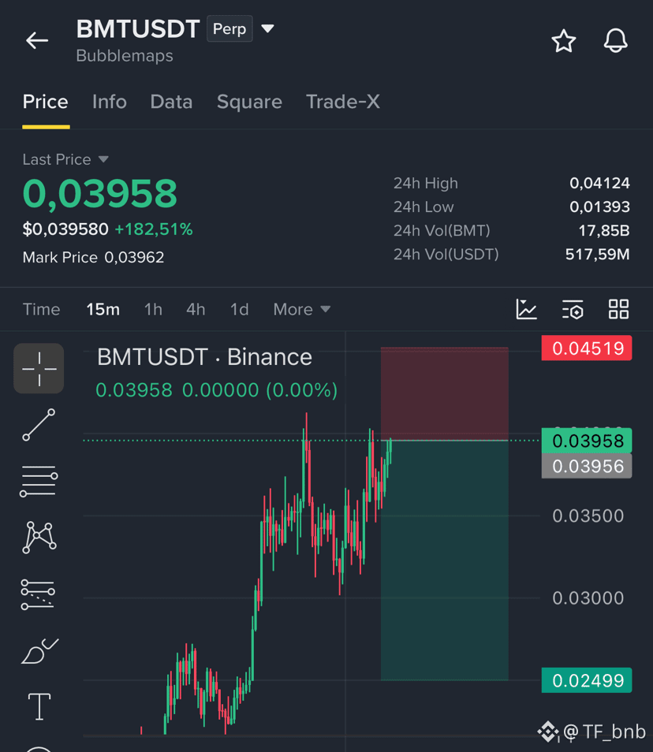Image resolution: width=653 pixels, height=752 pixels.
Task: Tap the 0.03000 axis price label
Action: [588, 598]
